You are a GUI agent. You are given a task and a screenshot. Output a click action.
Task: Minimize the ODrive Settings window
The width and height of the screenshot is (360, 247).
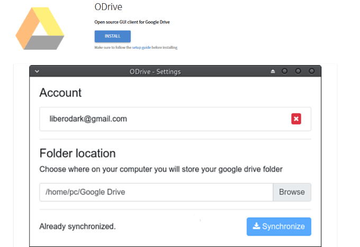coord(284,71)
